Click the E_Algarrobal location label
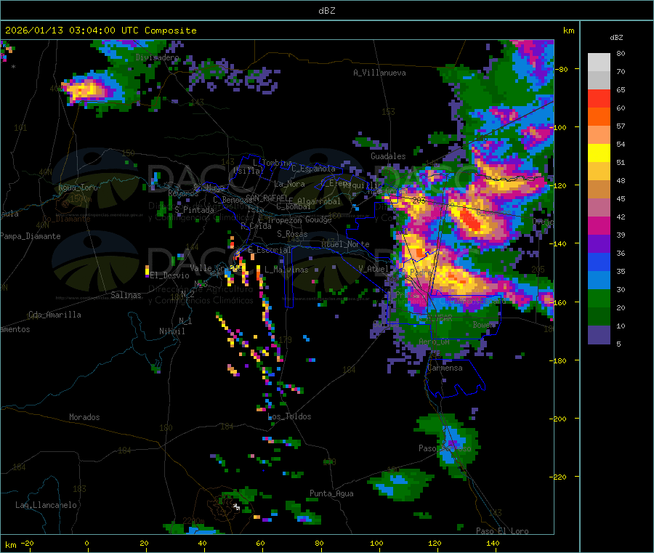Viewport: 654px width, 553px height. pos(314,201)
